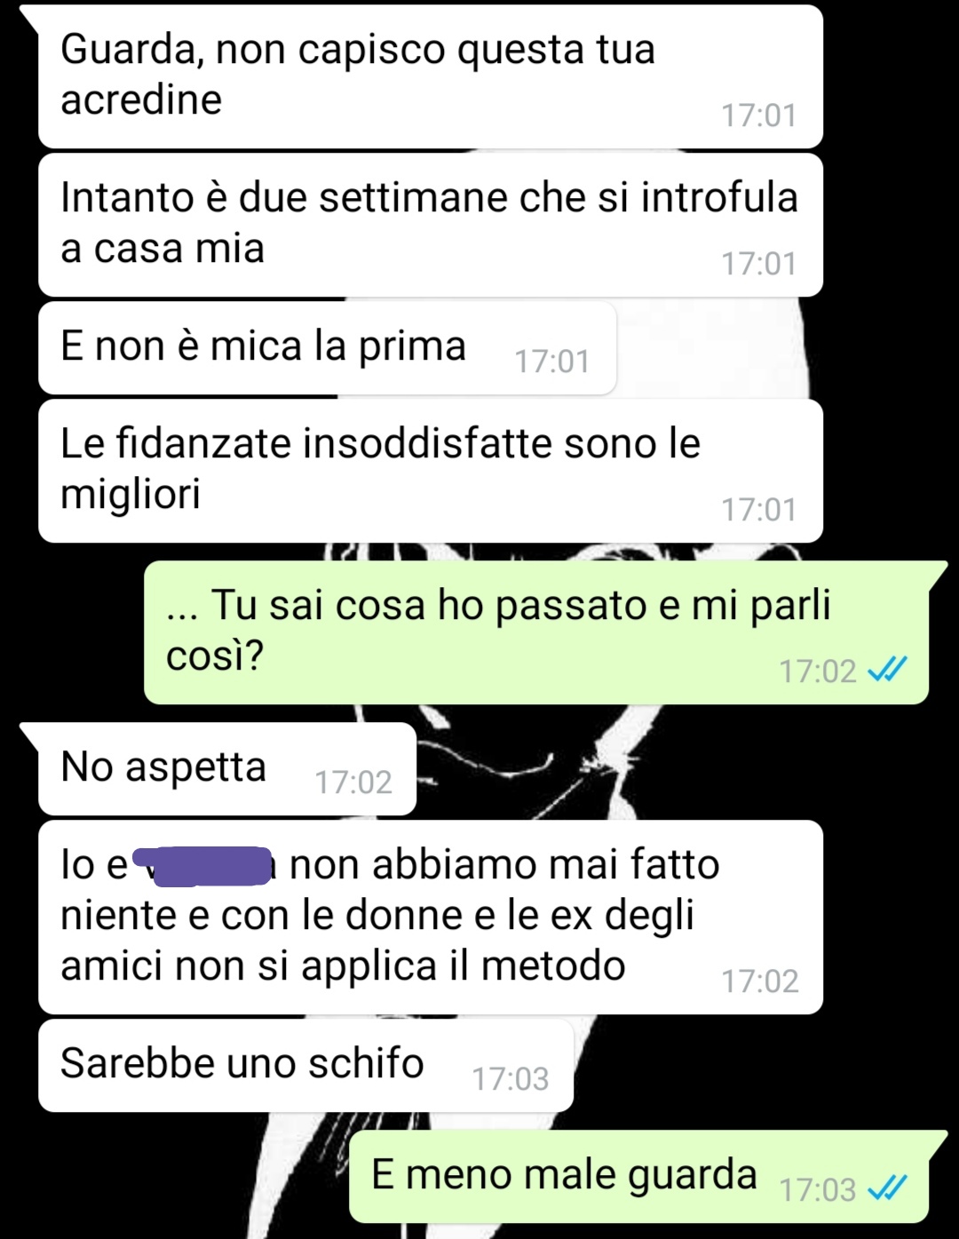Tap the green 'Tu sai cosa ho passato' message
This screenshot has height=1239, width=959.
point(536,632)
